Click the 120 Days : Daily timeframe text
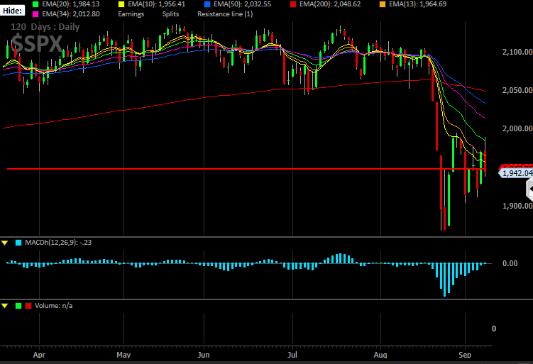The width and height of the screenshot is (533, 364). 45,27
